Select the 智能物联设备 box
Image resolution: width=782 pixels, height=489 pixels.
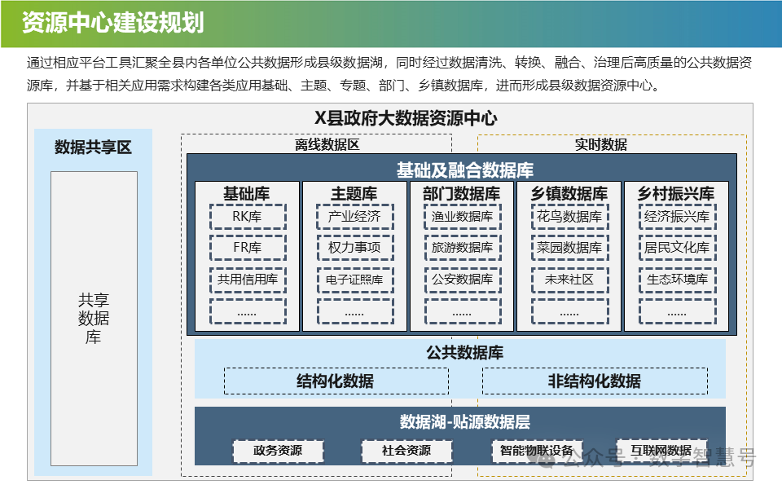click(x=536, y=449)
